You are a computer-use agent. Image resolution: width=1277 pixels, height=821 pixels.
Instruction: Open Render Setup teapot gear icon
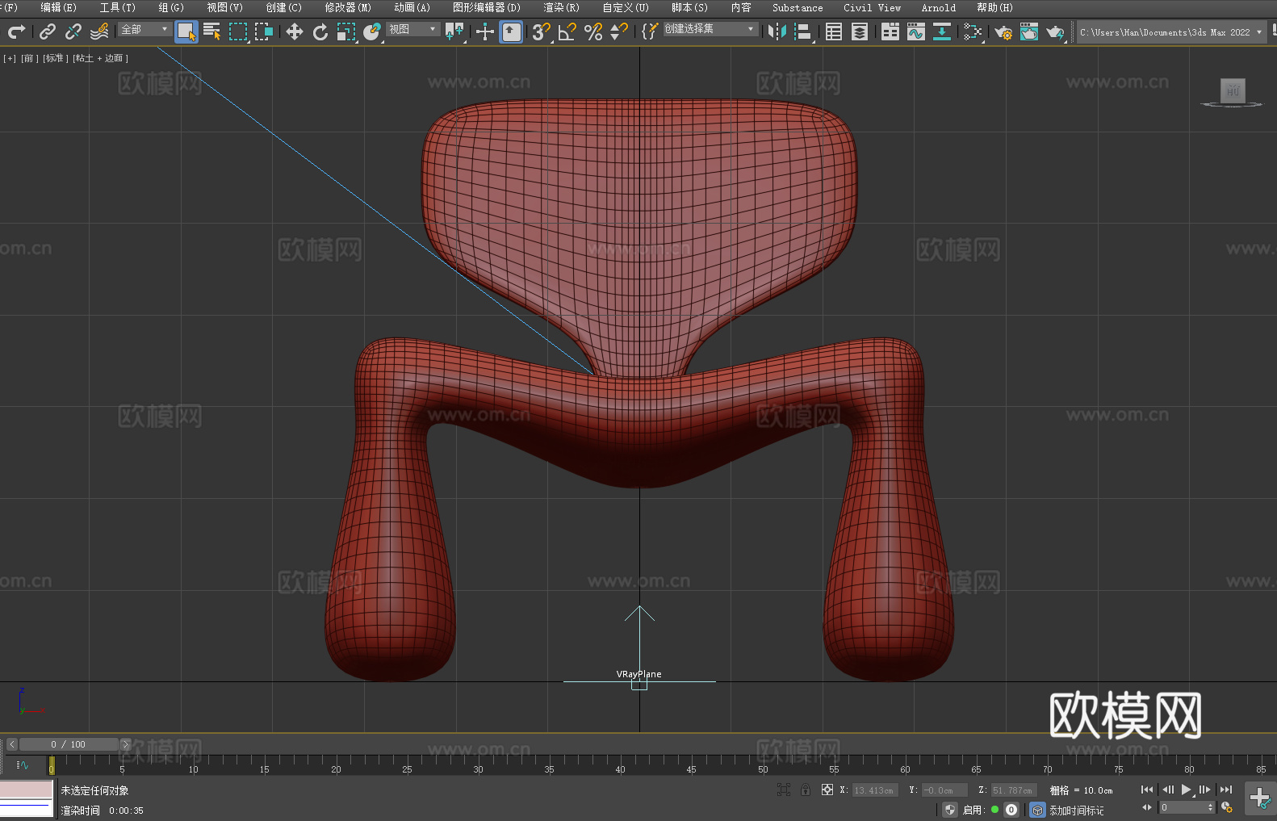1003,31
